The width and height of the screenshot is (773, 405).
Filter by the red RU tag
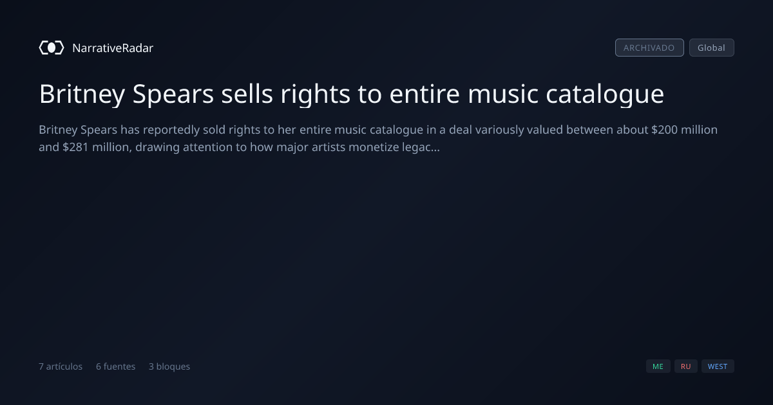[685, 366]
